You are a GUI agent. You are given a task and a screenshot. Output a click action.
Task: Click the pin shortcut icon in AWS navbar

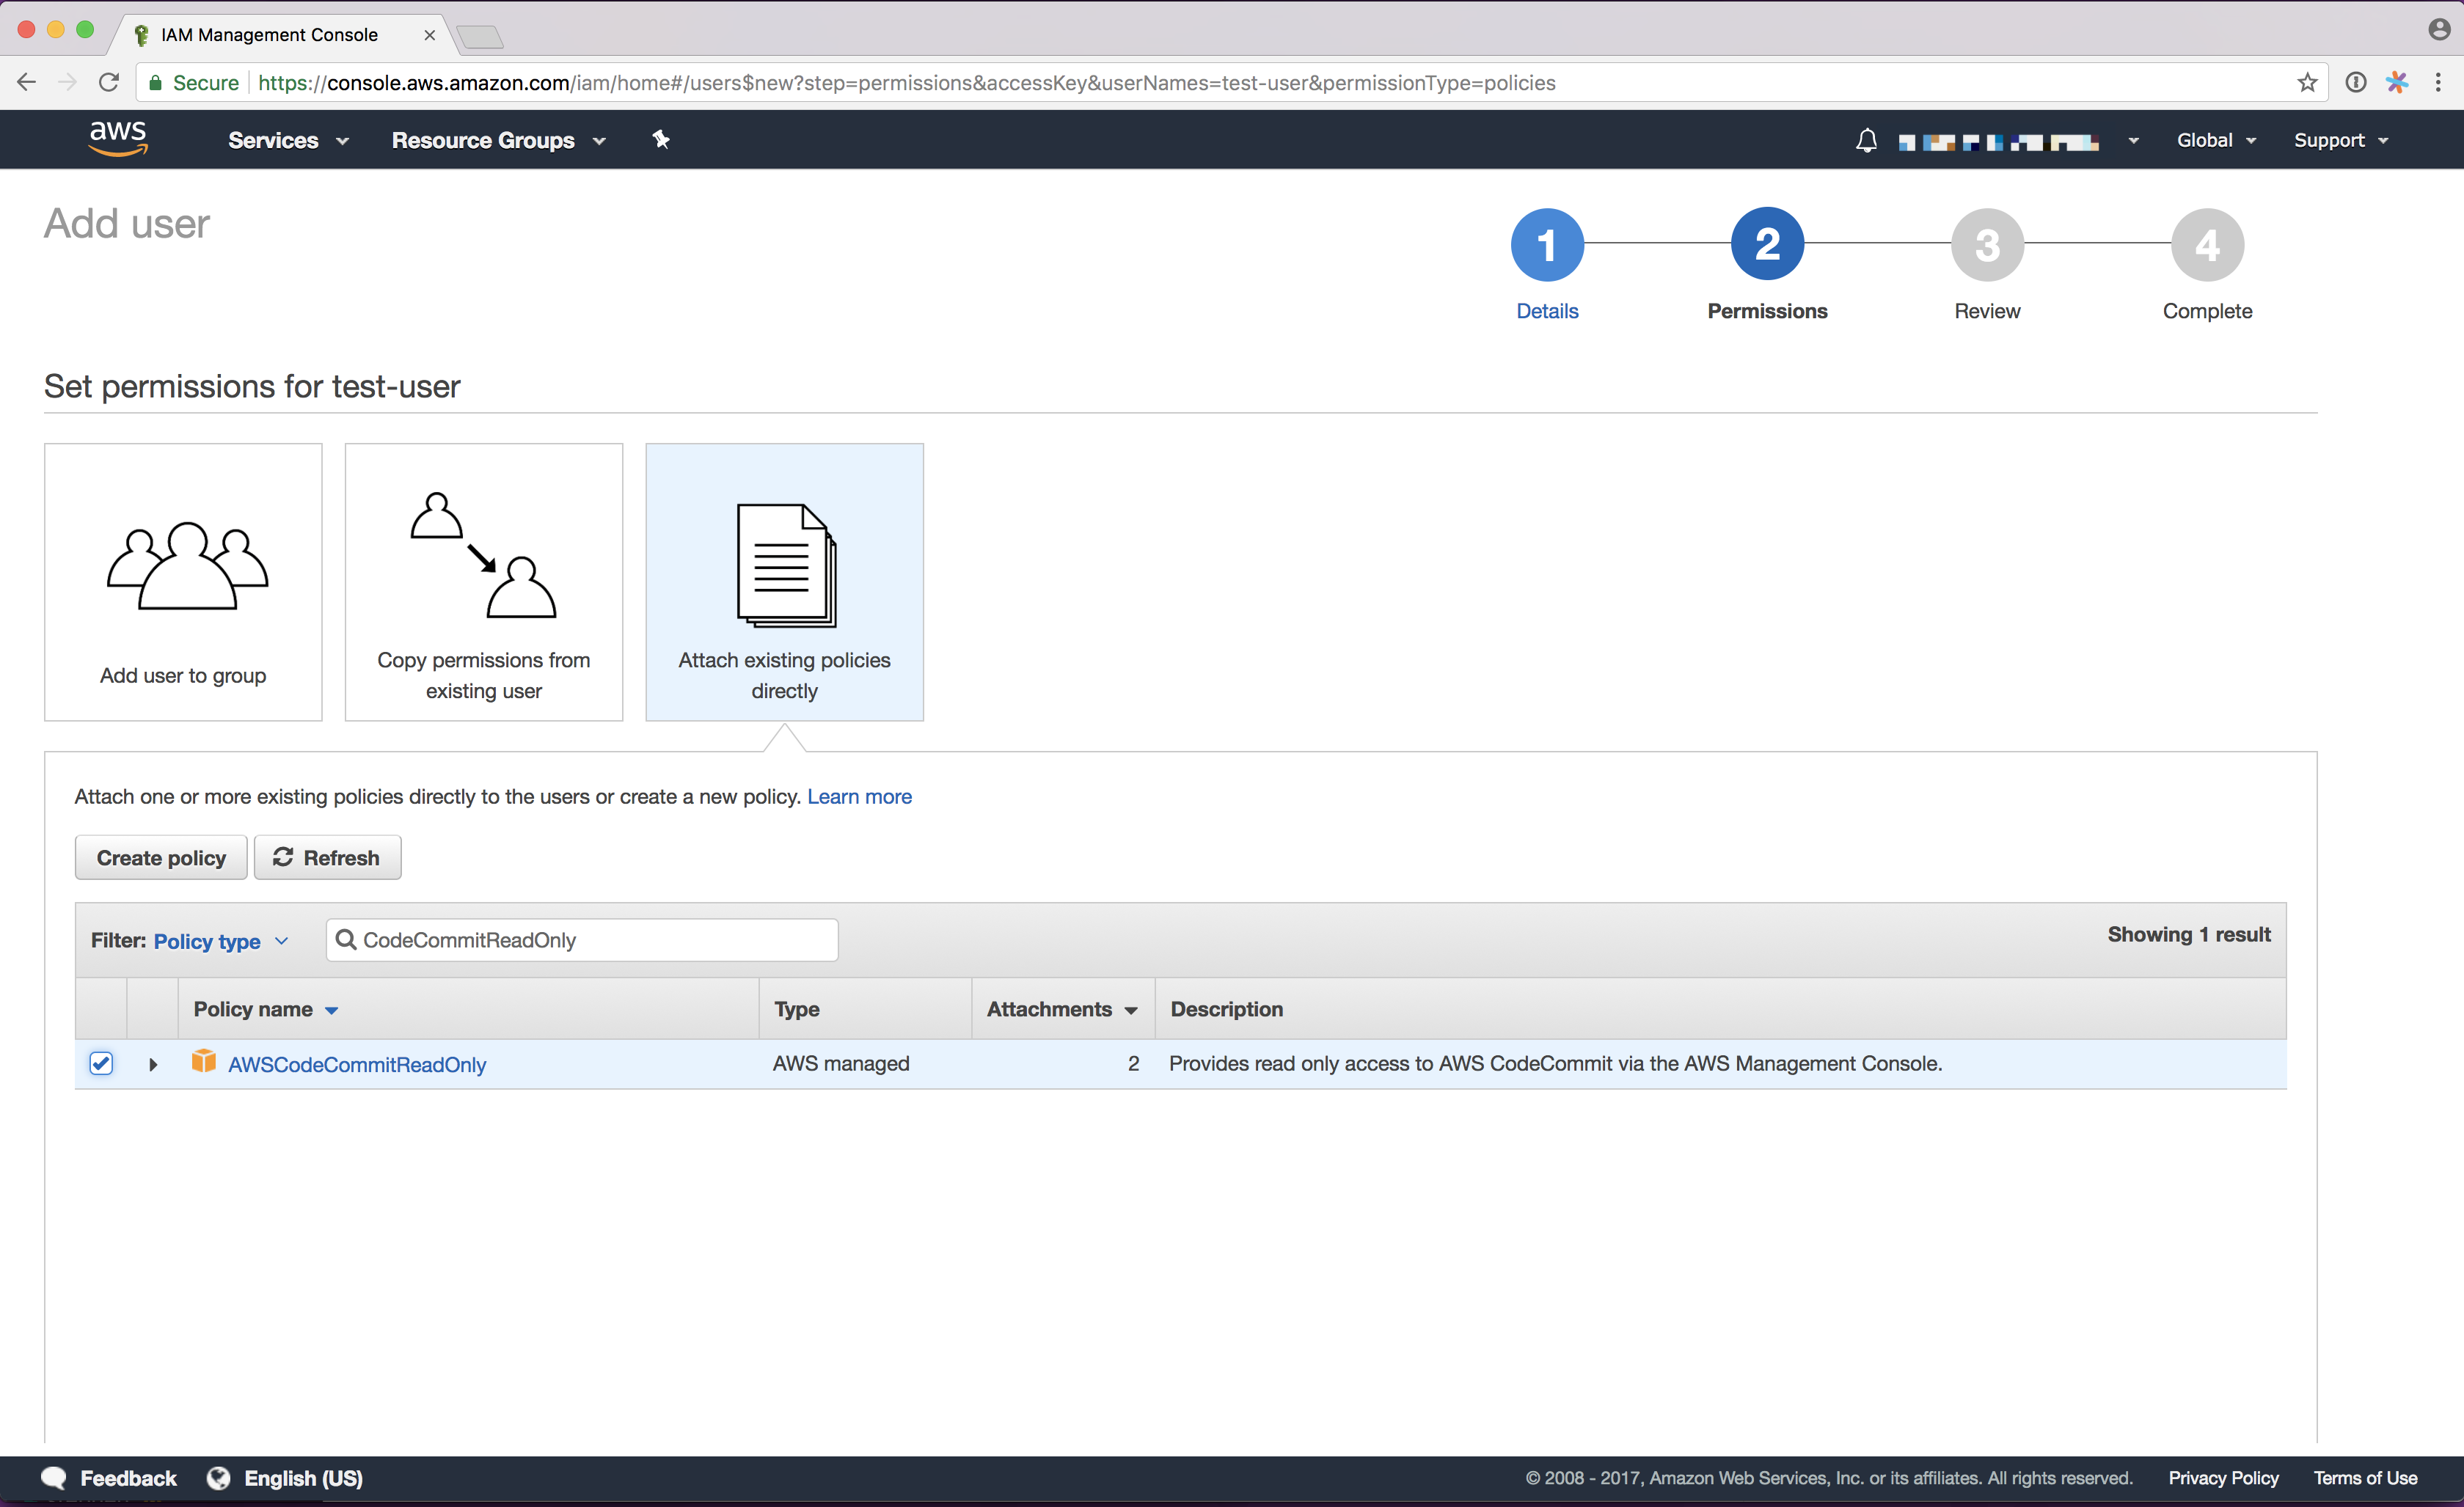point(661,140)
